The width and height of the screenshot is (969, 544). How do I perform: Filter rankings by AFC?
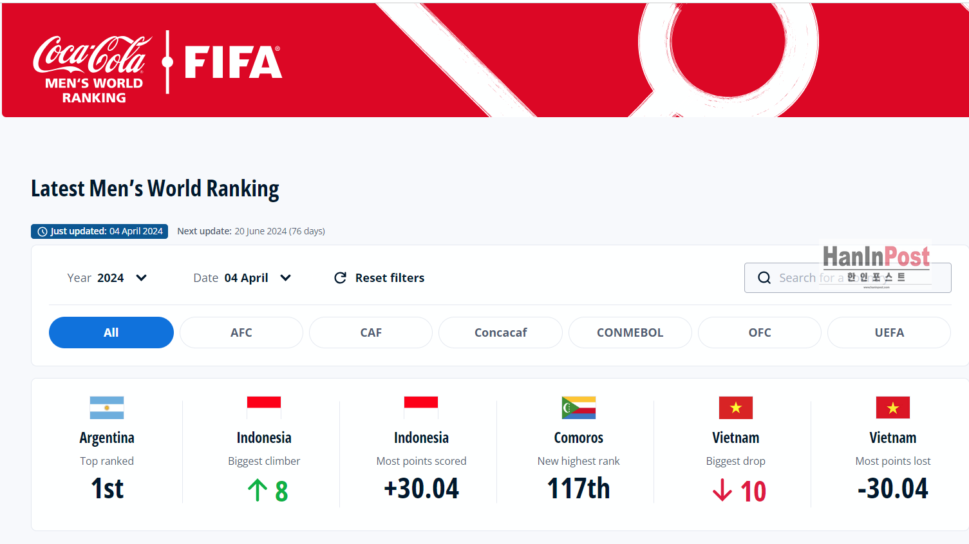click(241, 332)
